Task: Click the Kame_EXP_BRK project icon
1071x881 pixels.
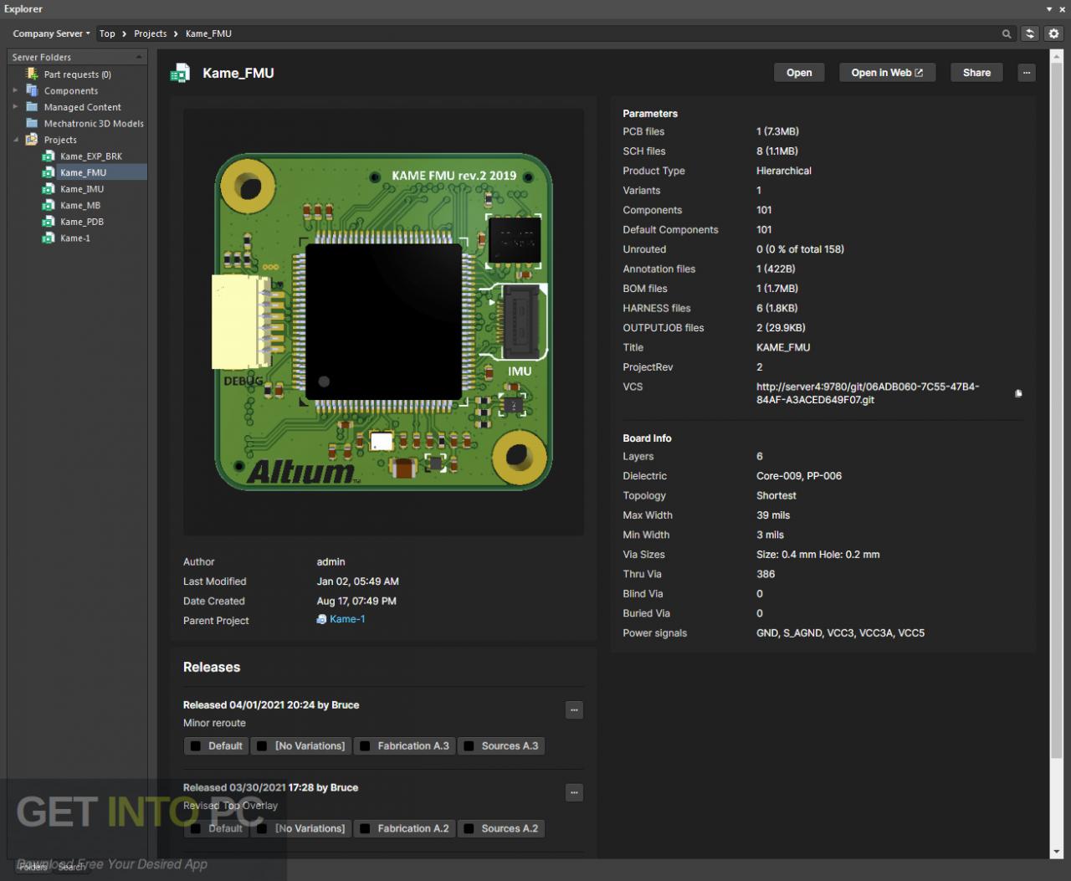Action: 49,156
